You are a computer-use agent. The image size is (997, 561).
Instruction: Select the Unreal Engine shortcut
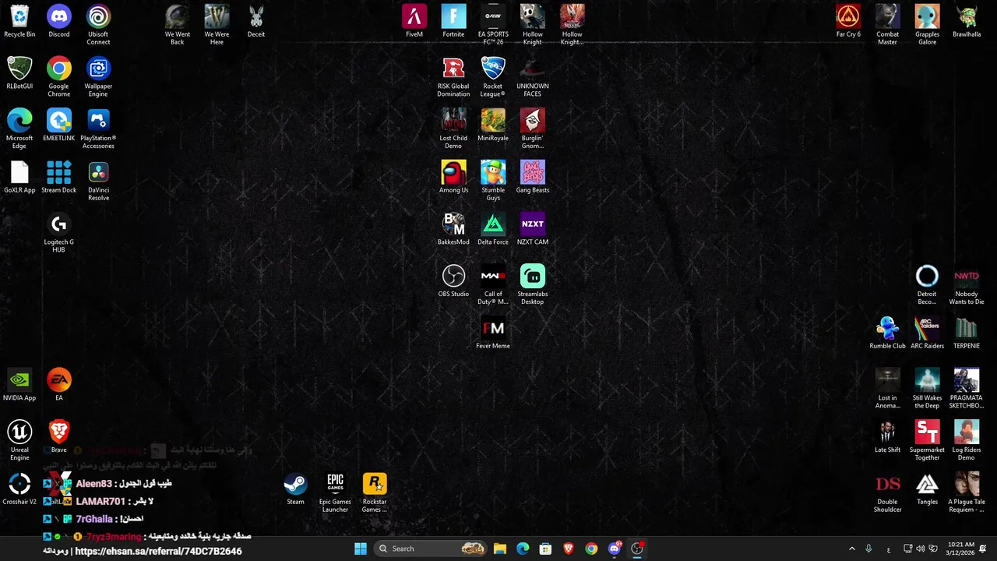[19, 441]
